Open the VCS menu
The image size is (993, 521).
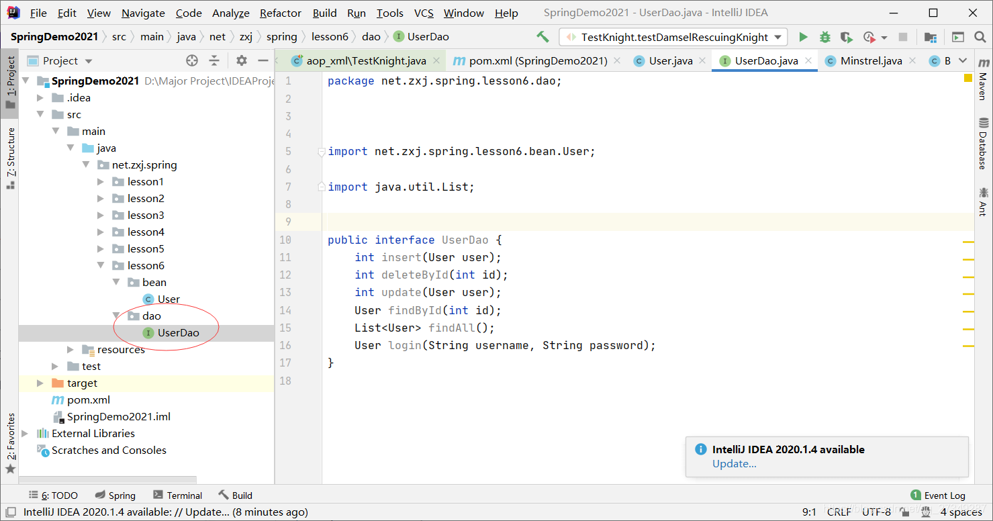pos(424,13)
